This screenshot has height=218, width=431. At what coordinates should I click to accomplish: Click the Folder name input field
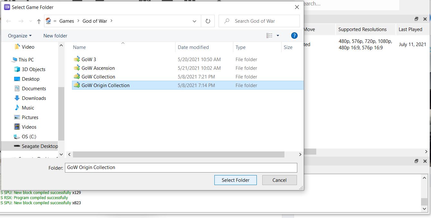[181, 167]
